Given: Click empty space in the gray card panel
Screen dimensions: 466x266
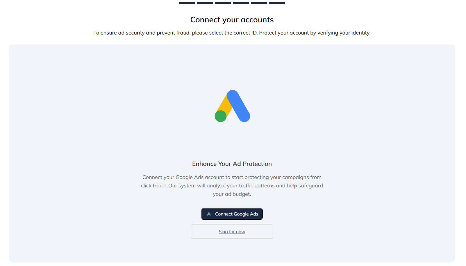Looking at the screenshot, I should [87, 145].
